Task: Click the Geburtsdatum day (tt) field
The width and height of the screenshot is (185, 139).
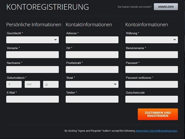Action: pos(14,84)
